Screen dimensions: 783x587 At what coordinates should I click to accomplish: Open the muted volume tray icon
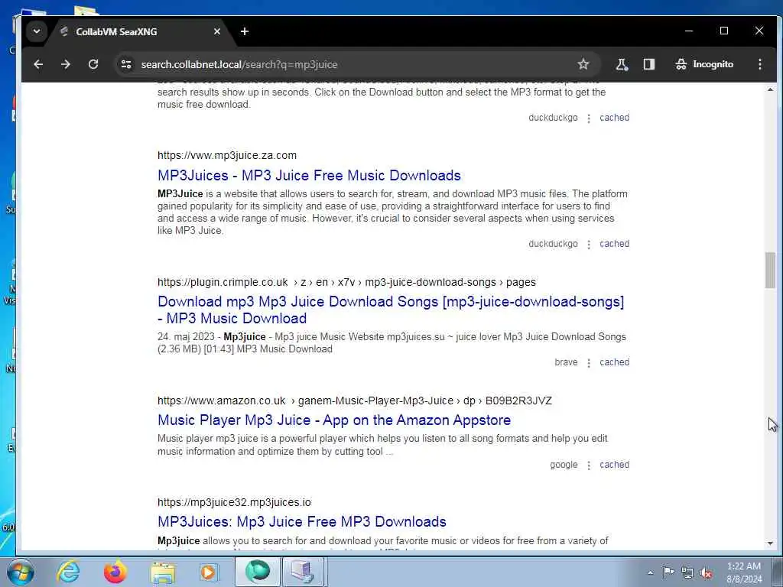click(706, 572)
